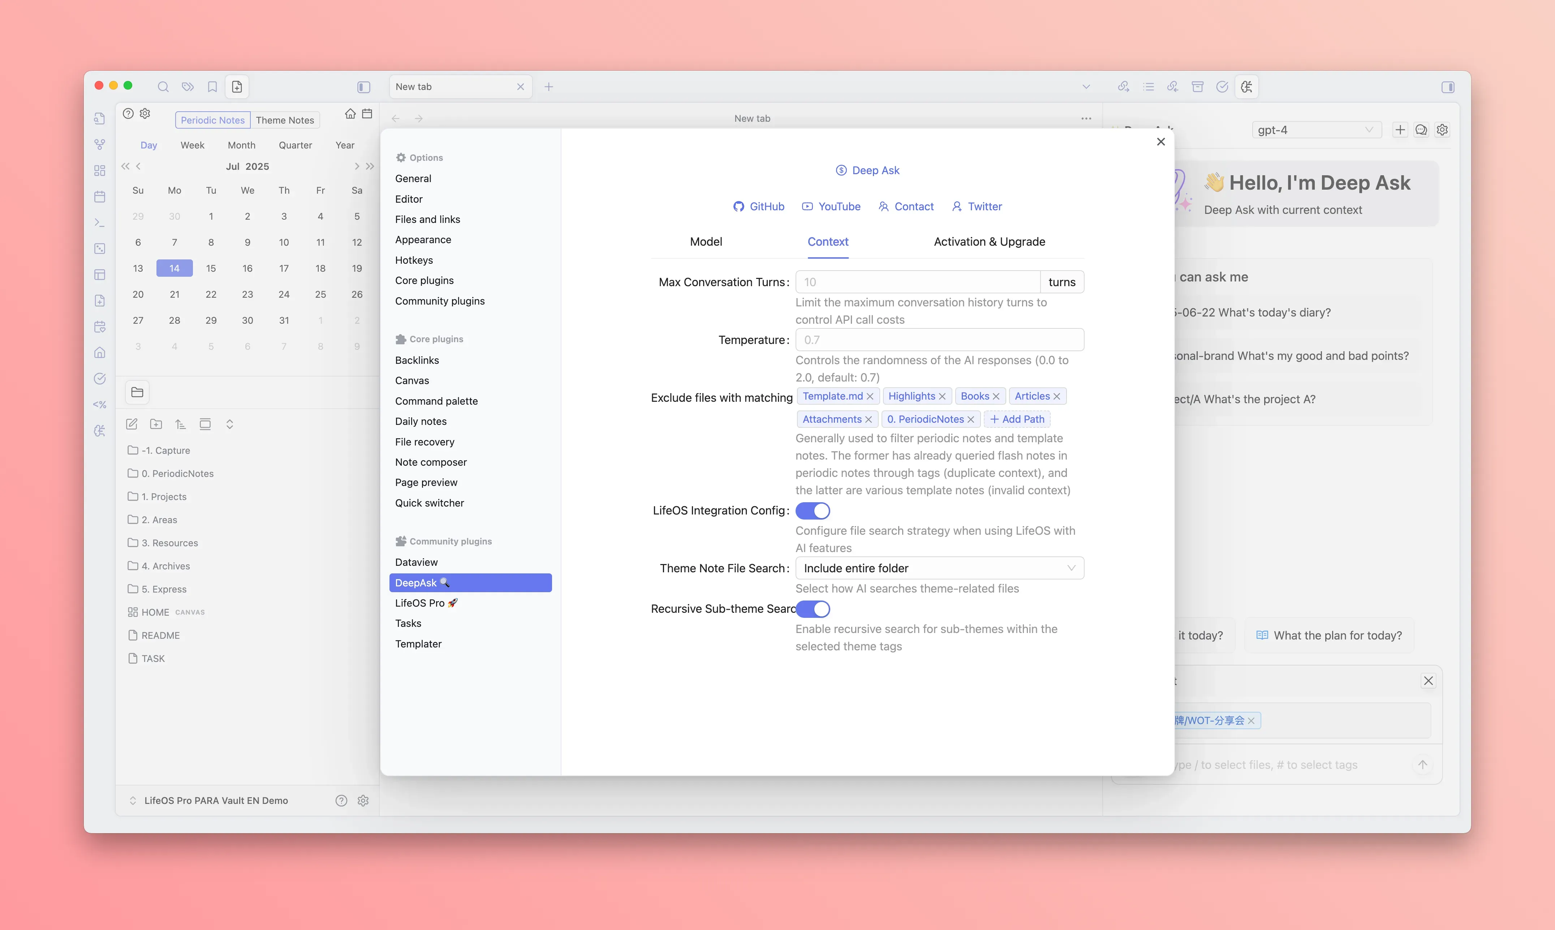The width and height of the screenshot is (1555, 930).
Task: Open outline list icon in right tab bar
Action: (1149, 86)
